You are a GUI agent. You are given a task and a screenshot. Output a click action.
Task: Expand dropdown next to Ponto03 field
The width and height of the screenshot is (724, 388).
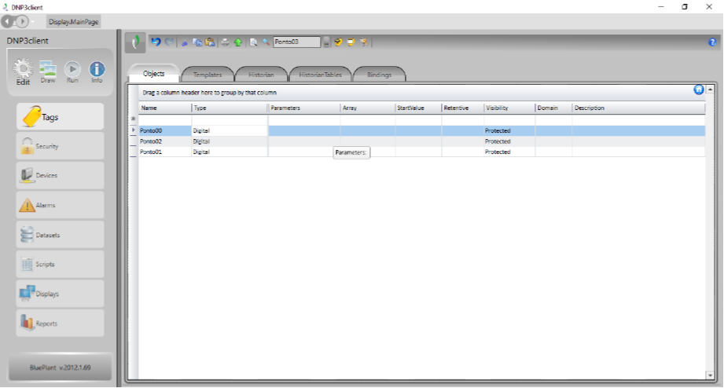pos(326,42)
